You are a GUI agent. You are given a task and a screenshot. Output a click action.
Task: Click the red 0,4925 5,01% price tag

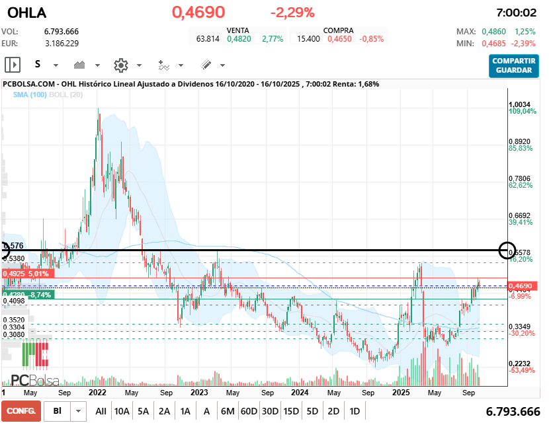[28, 274]
